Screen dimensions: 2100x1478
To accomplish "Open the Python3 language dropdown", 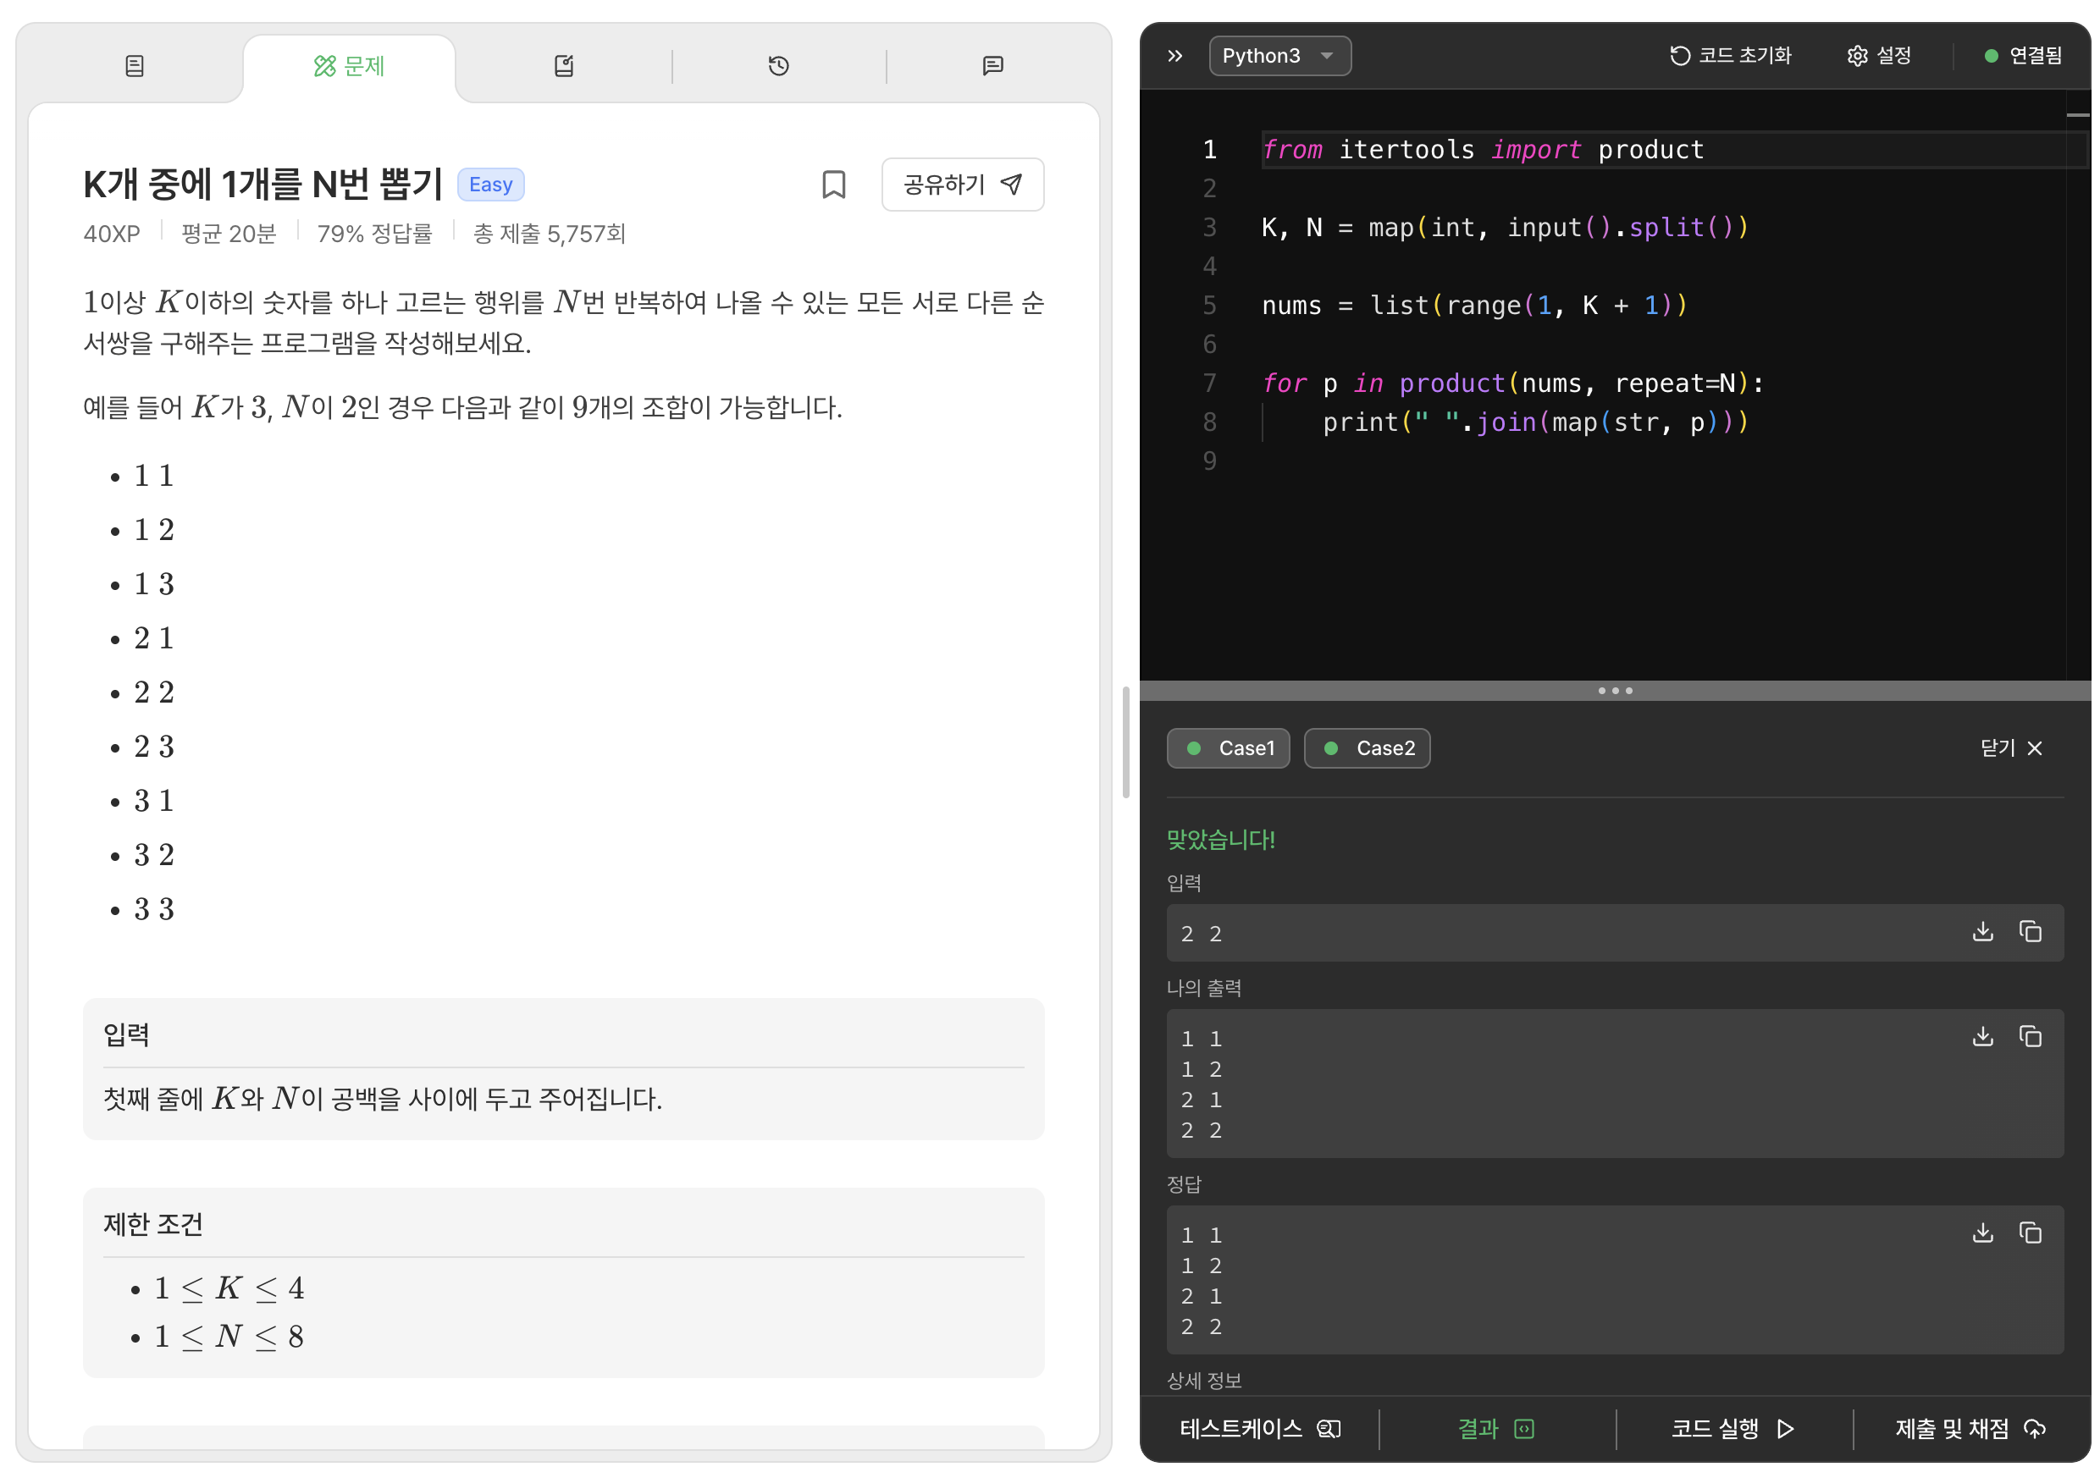I will 1279,56.
